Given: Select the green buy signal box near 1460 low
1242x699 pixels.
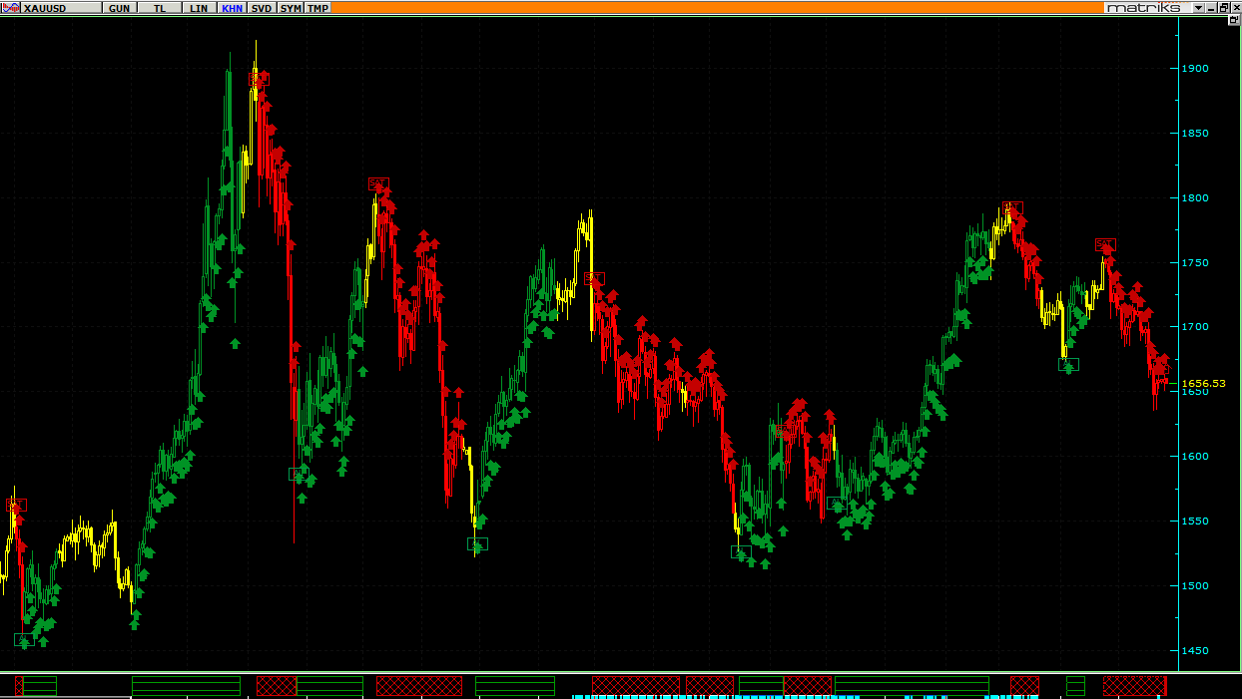Looking at the screenshot, I should tap(25, 639).
